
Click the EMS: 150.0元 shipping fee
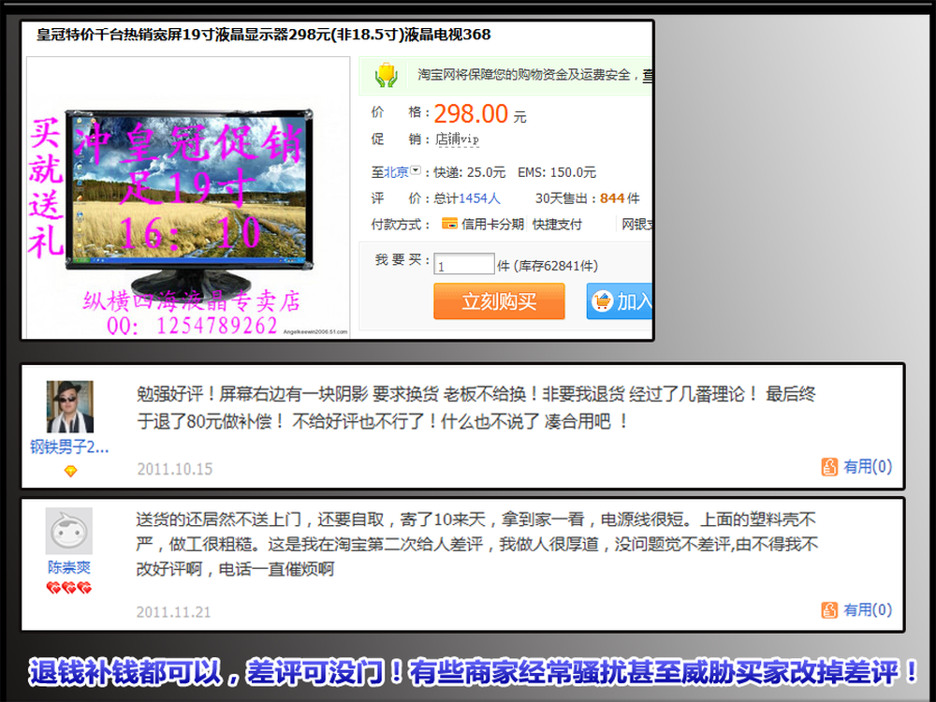557,172
